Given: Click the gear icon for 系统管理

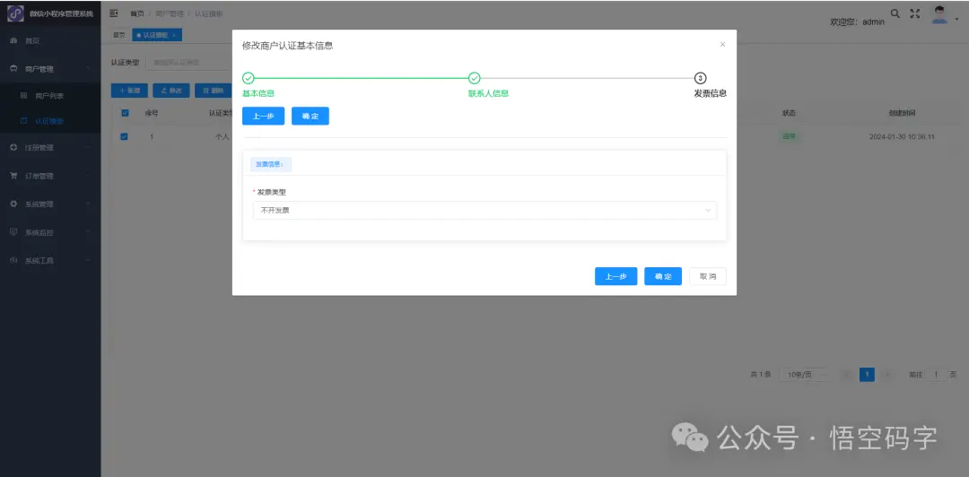Looking at the screenshot, I should tap(13, 204).
